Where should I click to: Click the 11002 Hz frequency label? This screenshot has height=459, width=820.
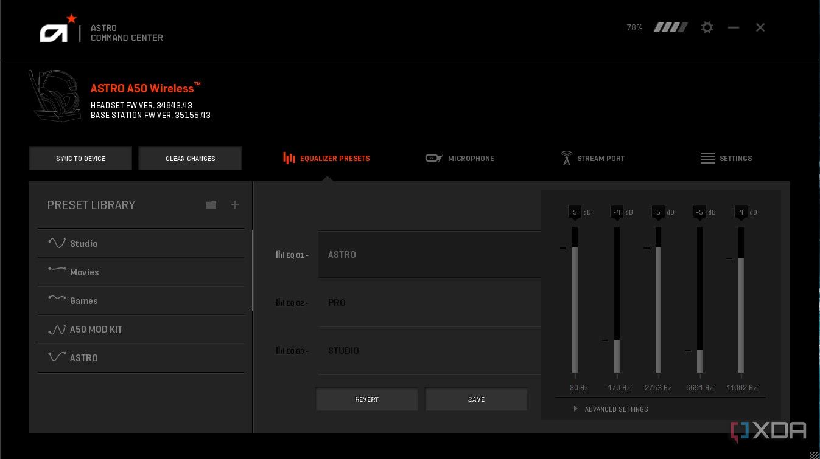(741, 388)
